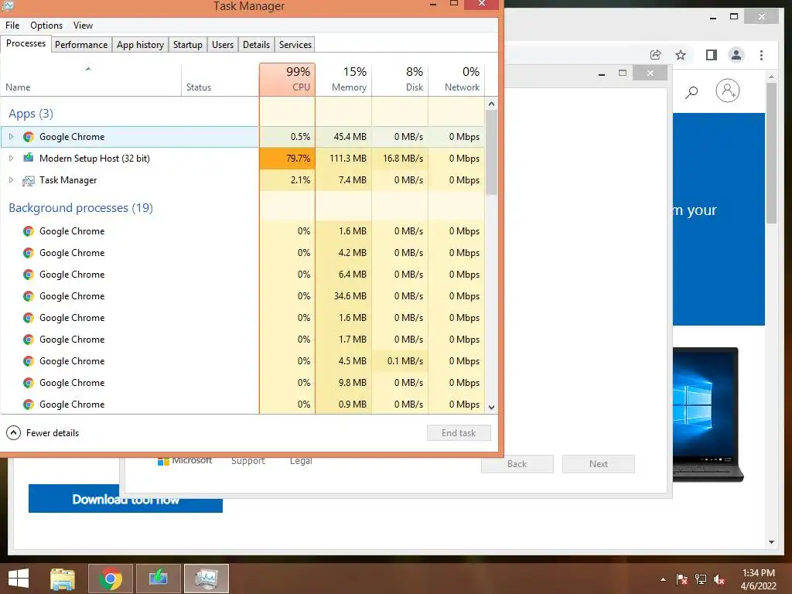Sort by the Memory column header
792x594 pixels.
(x=343, y=80)
